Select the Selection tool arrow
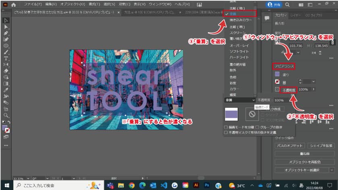This screenshot has width=338, height=190. click(x=6, y=21)
